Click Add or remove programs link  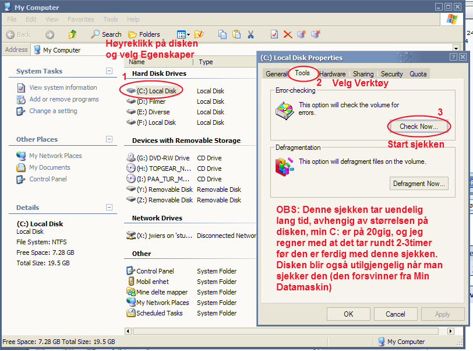pyautogui.click(x=64, y=99)
